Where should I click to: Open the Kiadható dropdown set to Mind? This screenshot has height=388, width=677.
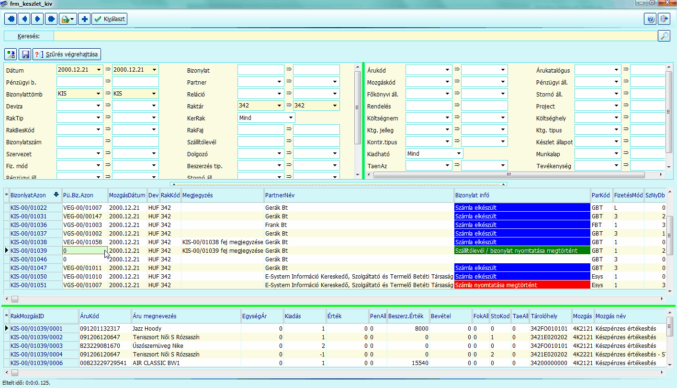coord(459,153)
